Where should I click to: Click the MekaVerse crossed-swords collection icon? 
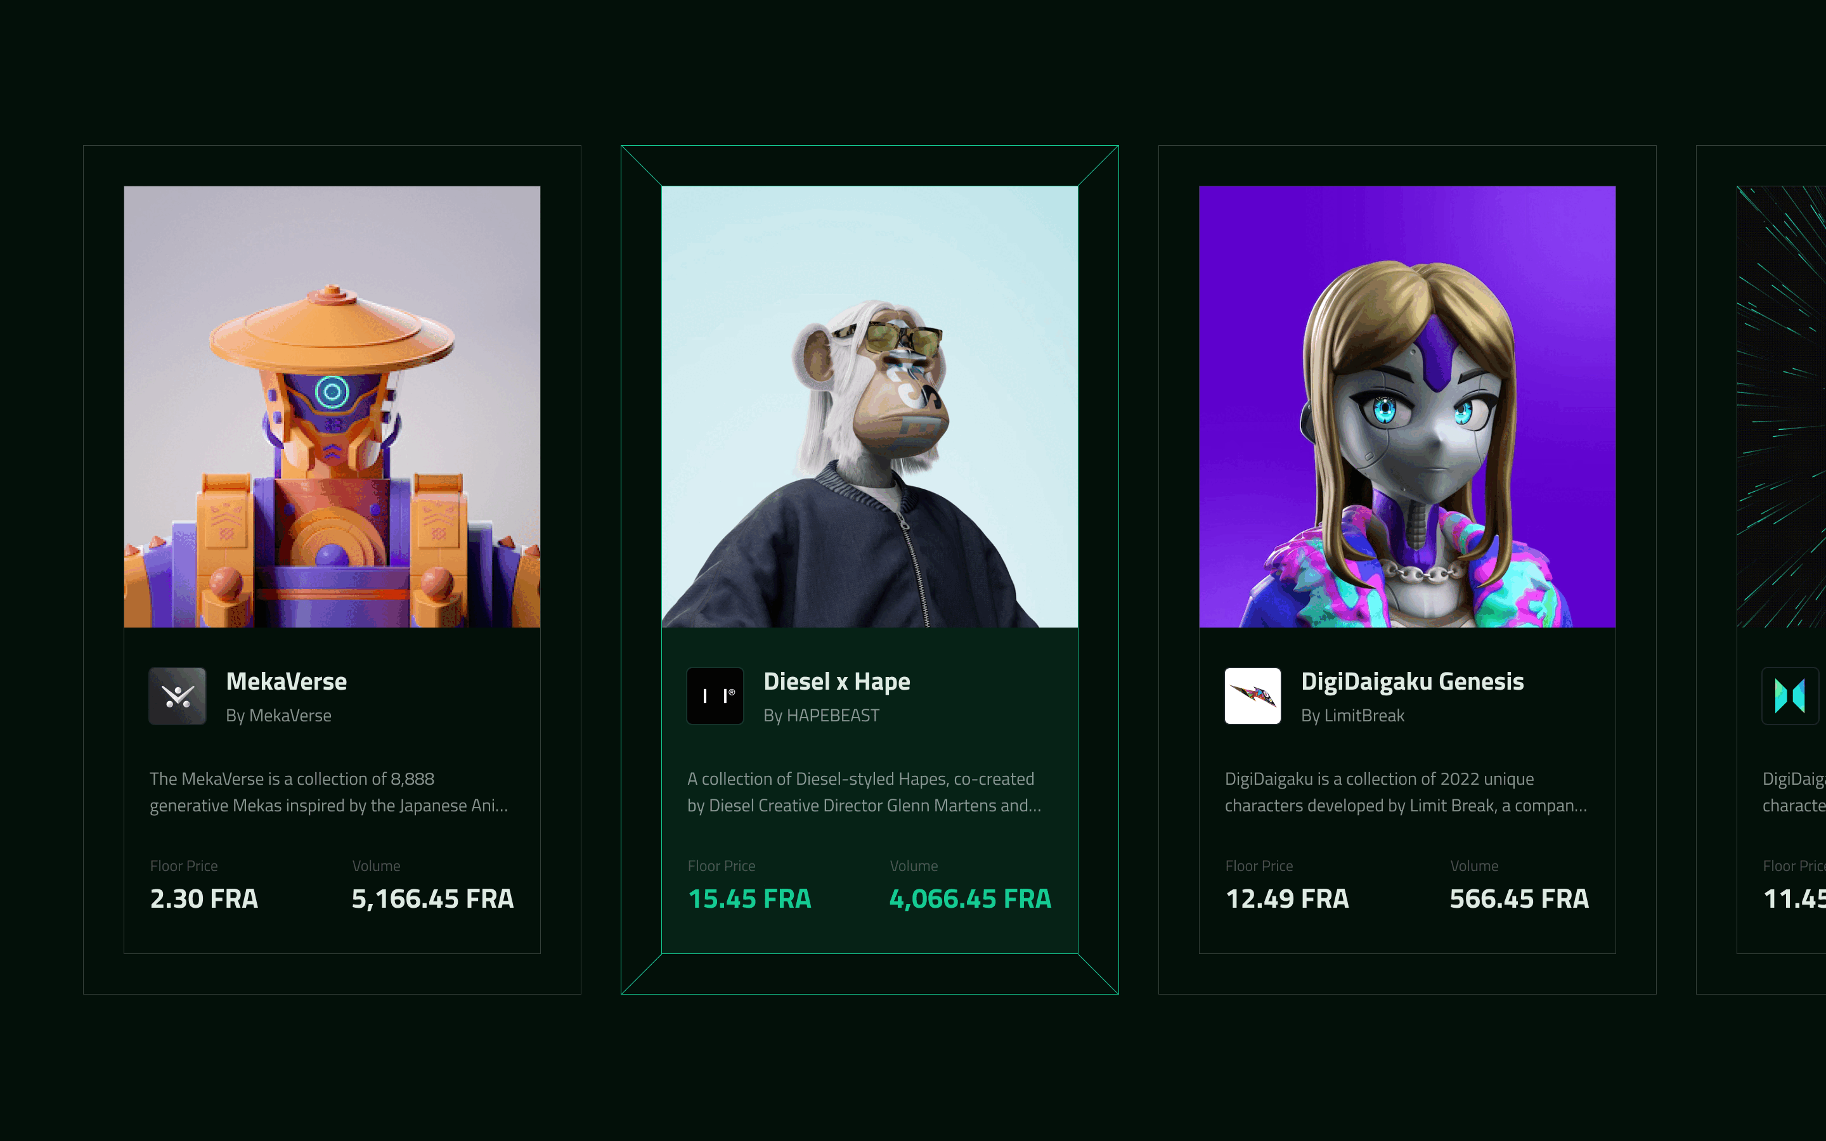point(178,696)
